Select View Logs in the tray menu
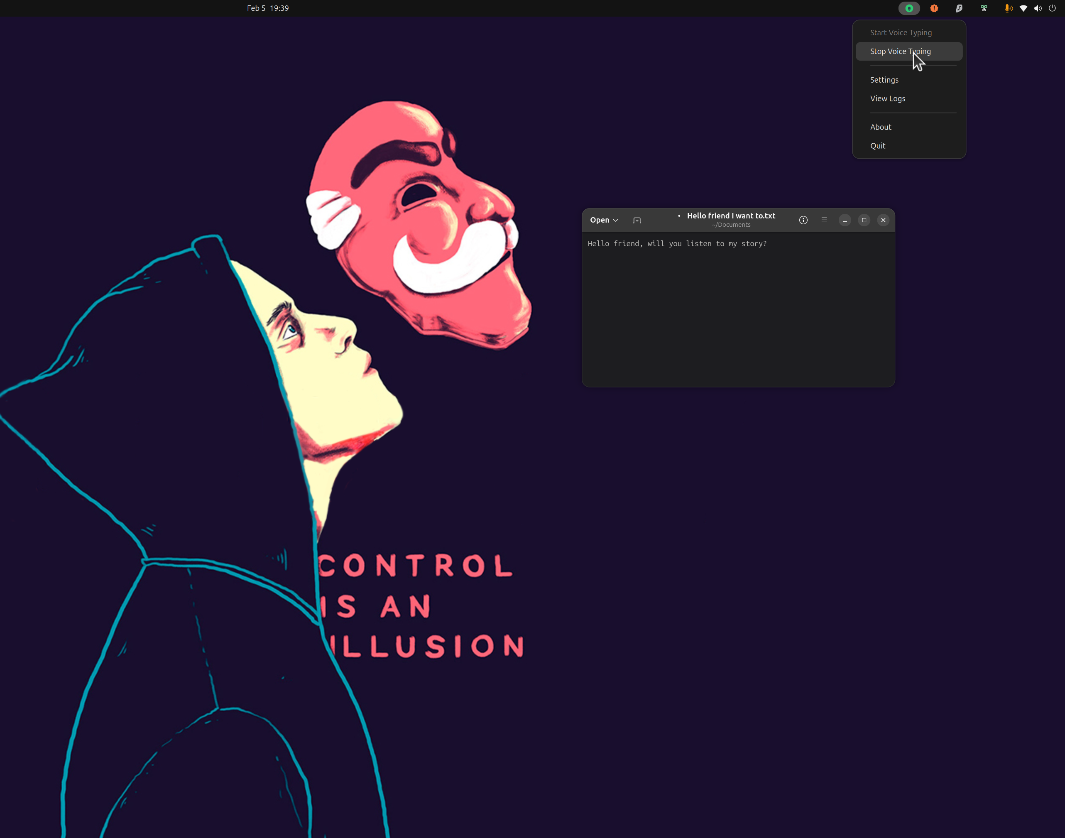Viewport: 1065px width, 838px height. click(909, 98)
